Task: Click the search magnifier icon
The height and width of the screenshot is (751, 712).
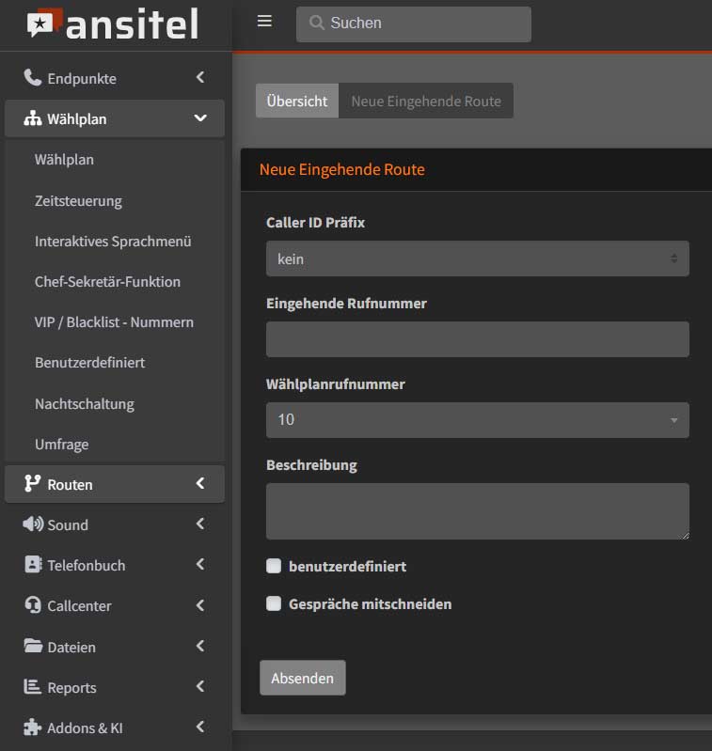Action: tap(316, 23)
